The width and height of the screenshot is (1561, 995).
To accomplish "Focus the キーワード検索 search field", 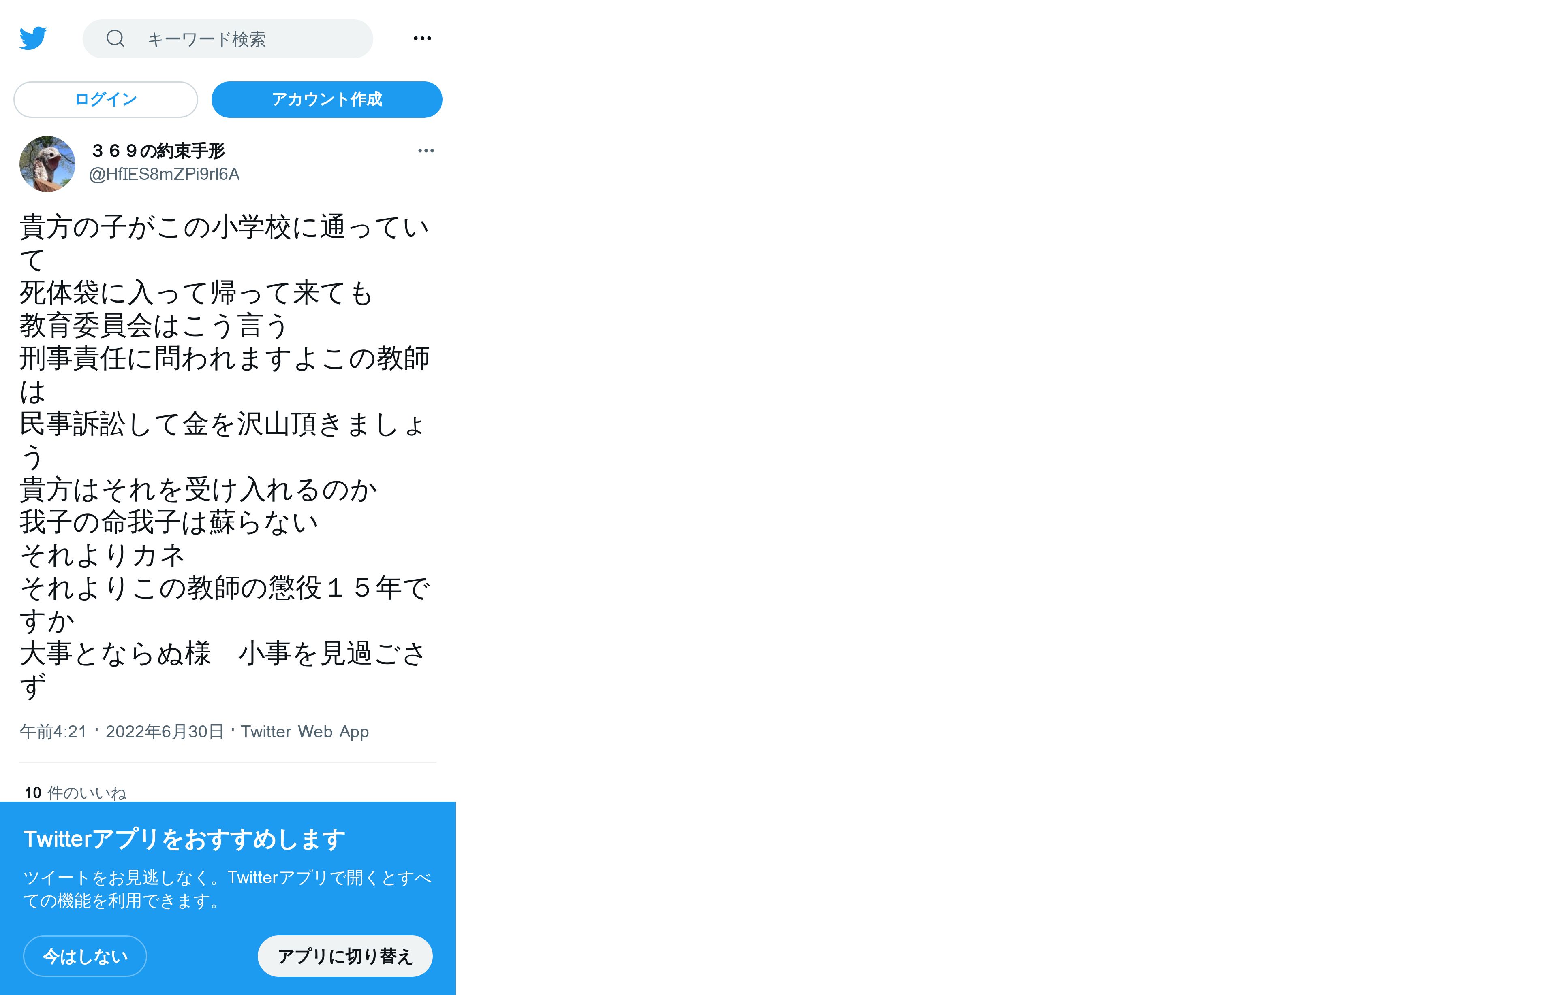I will pyautogui.click(x=227, y=39).
